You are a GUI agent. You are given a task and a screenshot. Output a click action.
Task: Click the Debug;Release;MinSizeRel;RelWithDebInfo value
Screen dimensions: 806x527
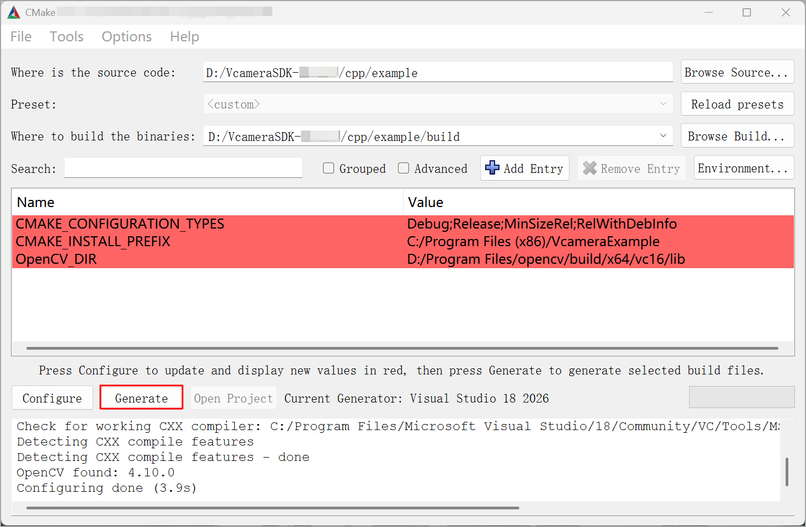tap(542, 224)
